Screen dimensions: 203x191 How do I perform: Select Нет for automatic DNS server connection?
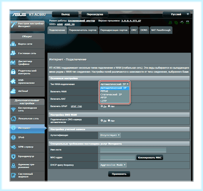109,121
